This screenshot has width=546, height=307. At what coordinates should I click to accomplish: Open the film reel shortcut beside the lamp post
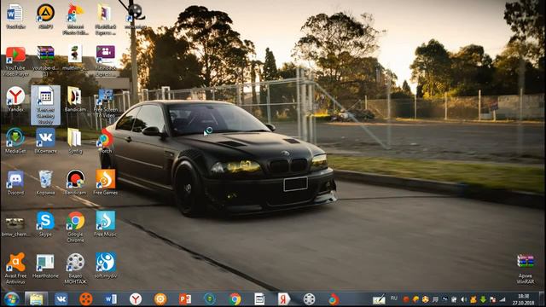[136, 15]
